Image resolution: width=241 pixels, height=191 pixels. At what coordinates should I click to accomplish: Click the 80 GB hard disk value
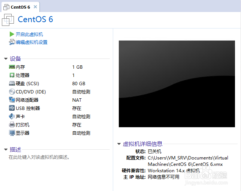[x=79, y=83]
